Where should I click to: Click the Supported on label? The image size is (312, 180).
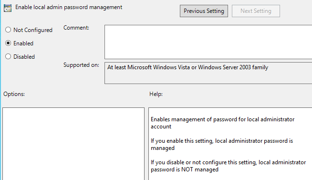[81, 65]
